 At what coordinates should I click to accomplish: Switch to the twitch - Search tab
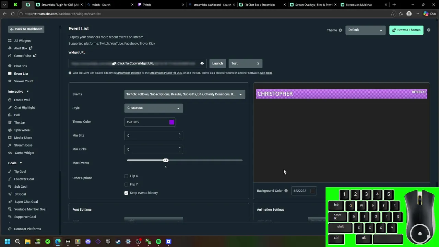pyautogui.click(x=110, y=5)
